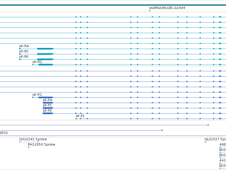Image resolution: width=226 pixels, height=170 pixels.
Task: Select the sif-RG transcript label
Action: 37,62
